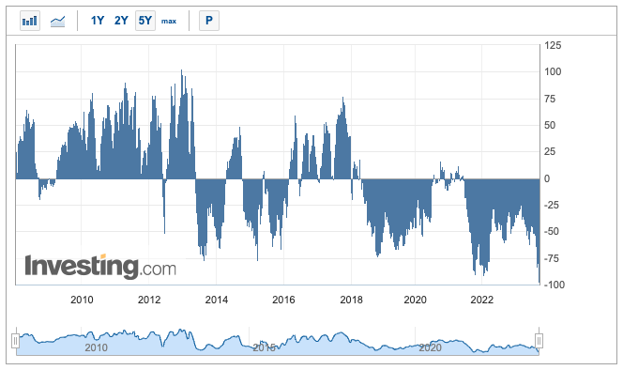Click the 2010 label on navigator timeline
The width and height of the screenshot is (623, 370).
[x=96, y=347]
